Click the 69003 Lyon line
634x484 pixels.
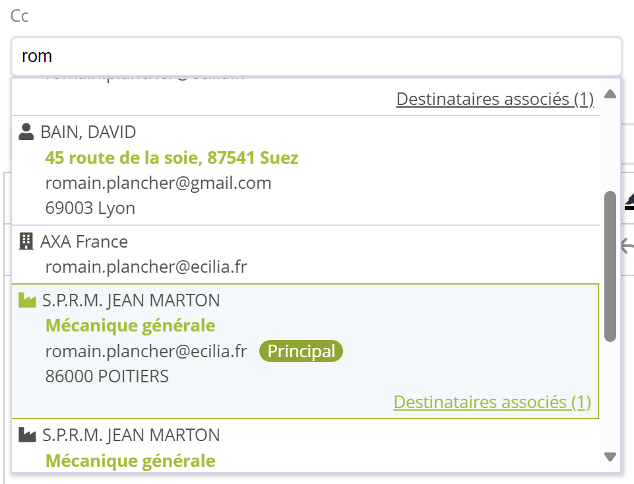point(90,208)
